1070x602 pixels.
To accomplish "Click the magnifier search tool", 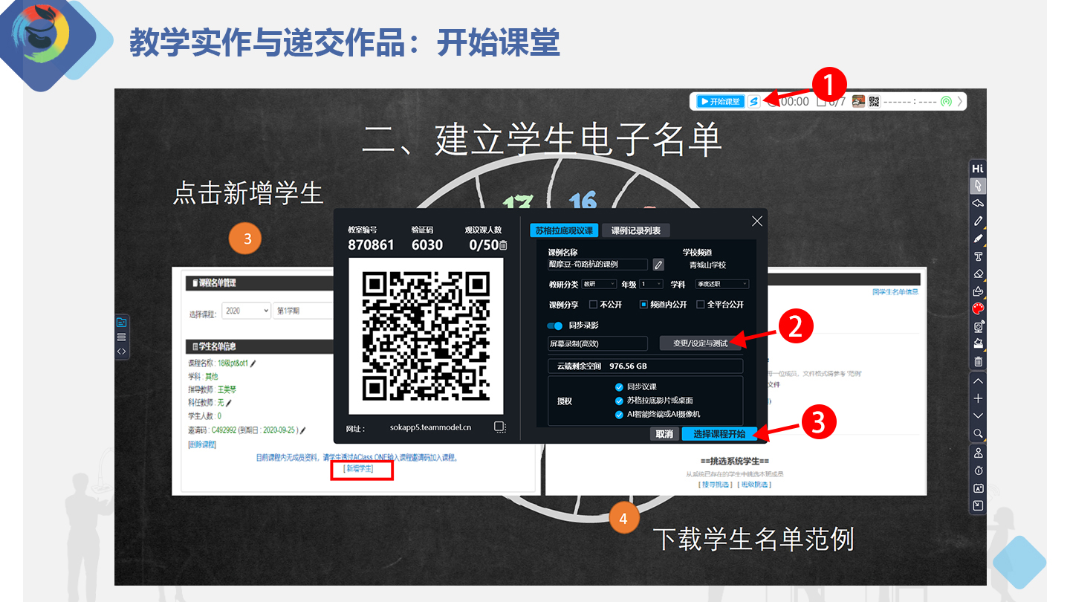I will [978, 433].
